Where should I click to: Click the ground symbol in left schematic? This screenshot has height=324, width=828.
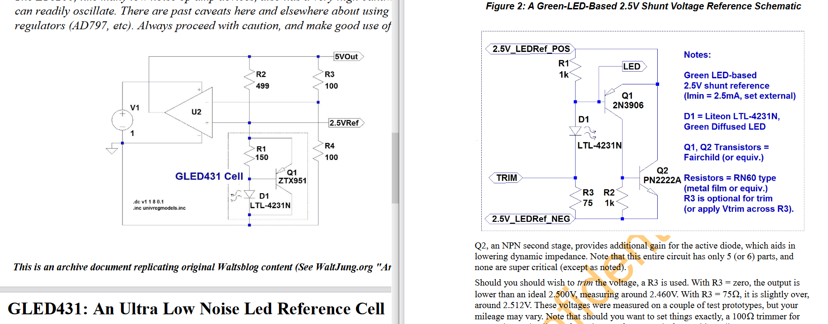pyautogui.click(x=112, y=150)
